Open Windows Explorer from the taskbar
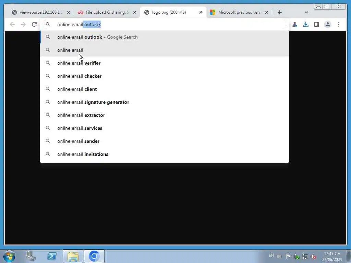This screenshot has width=351, height=263. click(73, 256)
